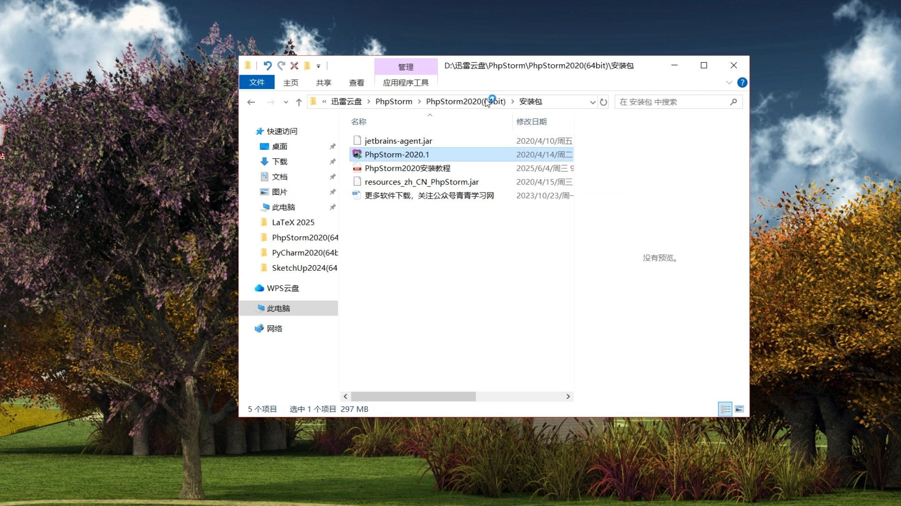Open the 应用程序工具 tab

[x=406, y=83]
